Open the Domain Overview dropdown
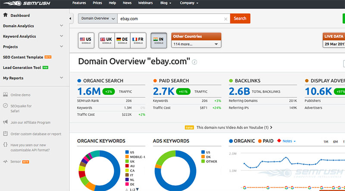The height and width of the screenshot is (191, 345). click(98, 19)
